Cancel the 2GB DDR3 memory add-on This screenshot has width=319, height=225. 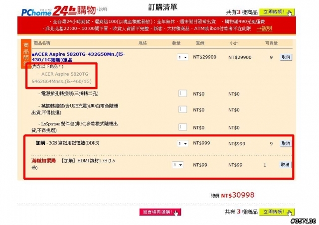(x=286, y=143)
